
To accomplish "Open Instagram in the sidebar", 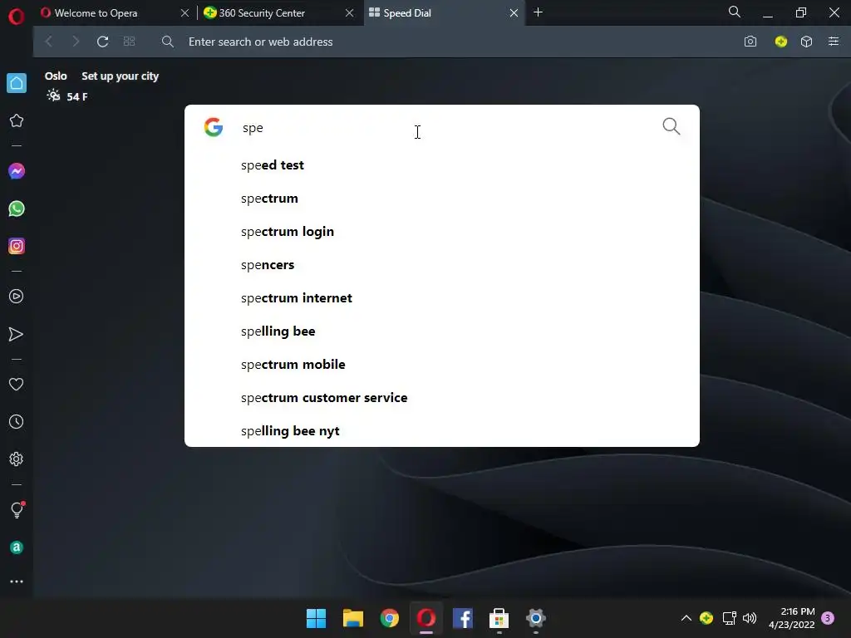I will tap(17, 246).
